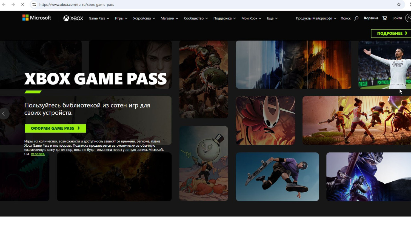The image size is (411, 235).
Task: Click the user account sign-in icon
Action: click(408, 18)
